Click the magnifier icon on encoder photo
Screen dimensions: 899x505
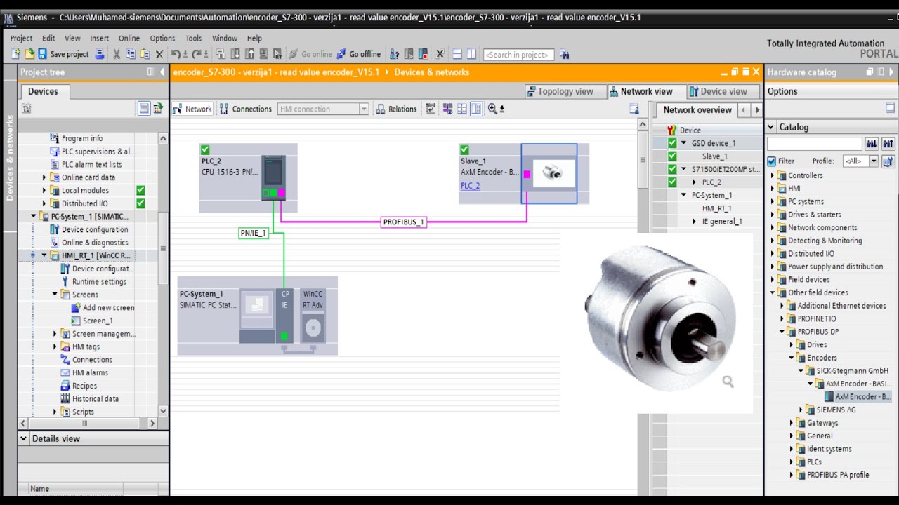(x=728, y=382)
